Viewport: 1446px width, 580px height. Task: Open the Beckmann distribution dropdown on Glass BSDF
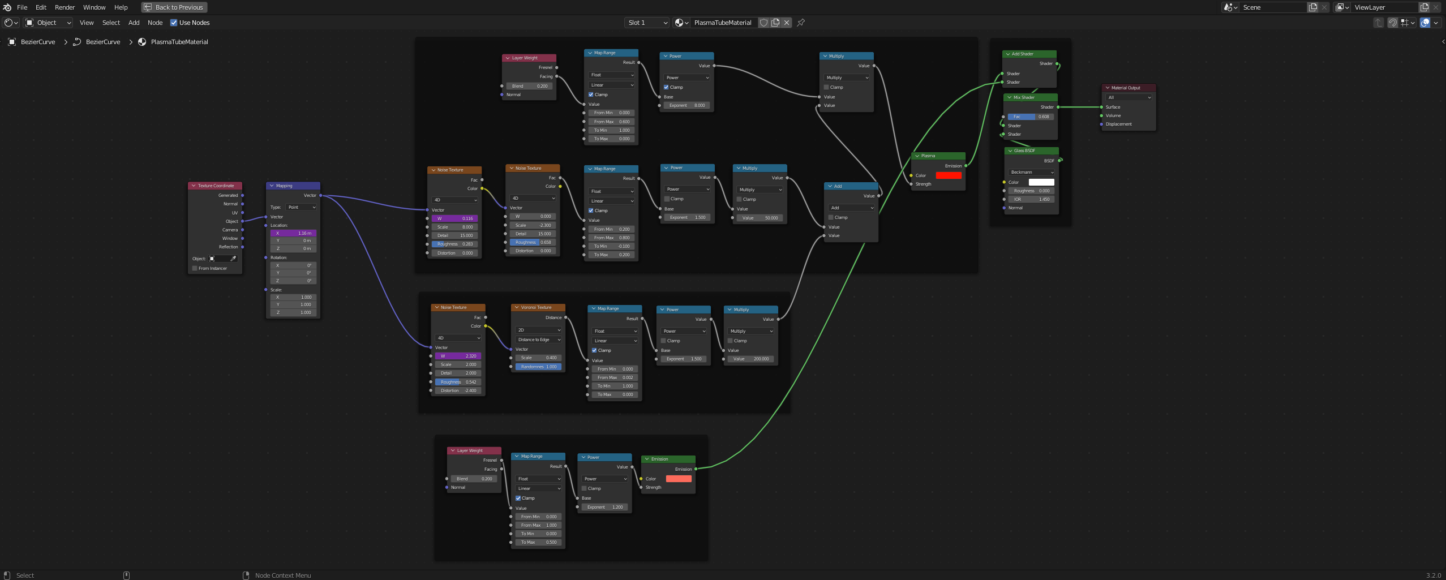click(x=1031, y=172)
